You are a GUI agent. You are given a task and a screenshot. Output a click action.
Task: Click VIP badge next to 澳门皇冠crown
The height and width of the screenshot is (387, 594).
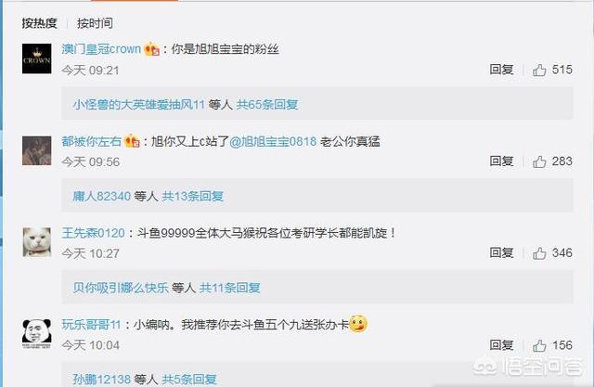pyautogui.click(x=151, y=49)
